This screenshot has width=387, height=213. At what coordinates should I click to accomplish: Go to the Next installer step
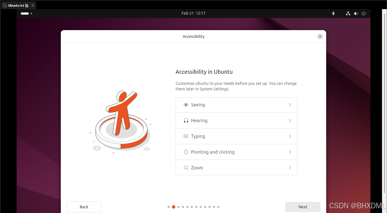303,207
